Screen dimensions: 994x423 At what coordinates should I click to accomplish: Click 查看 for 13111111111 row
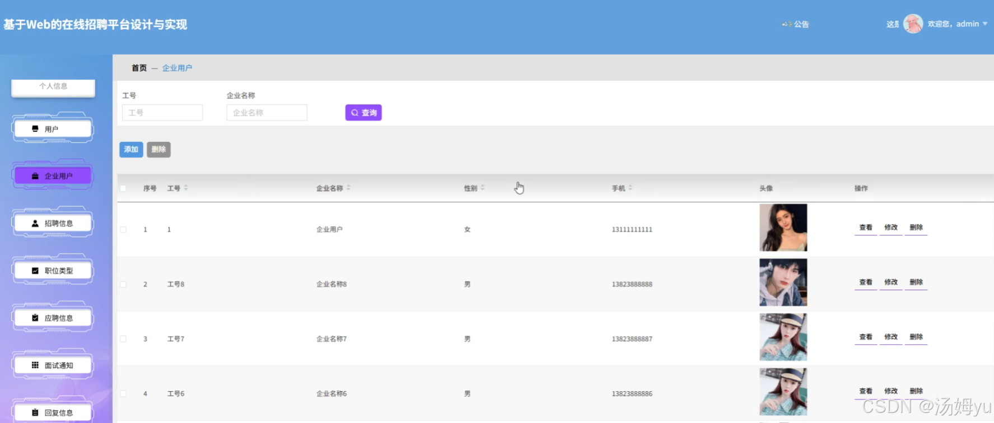866,227
